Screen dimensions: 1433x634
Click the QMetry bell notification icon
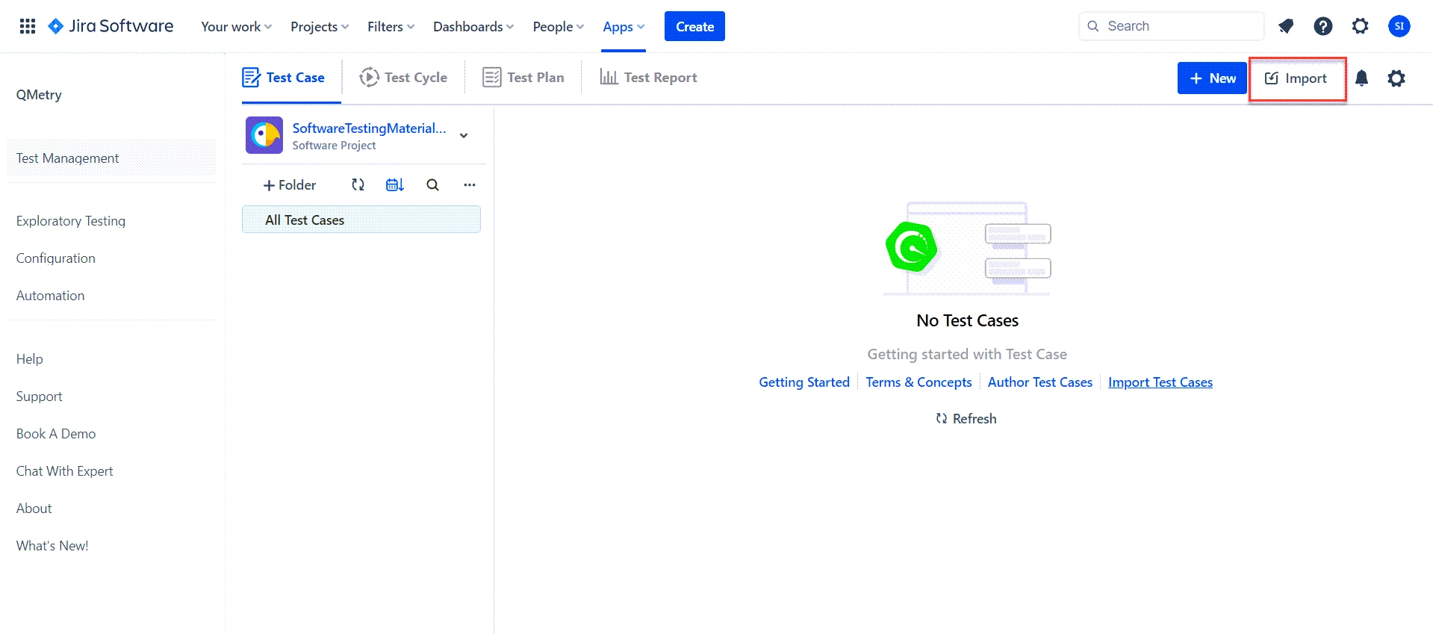(x=1361, y=78)
